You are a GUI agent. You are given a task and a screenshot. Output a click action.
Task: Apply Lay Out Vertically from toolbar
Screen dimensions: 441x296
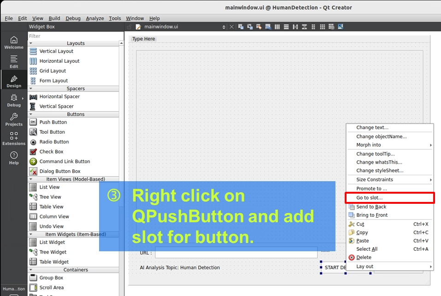click(x=286, y=27)
